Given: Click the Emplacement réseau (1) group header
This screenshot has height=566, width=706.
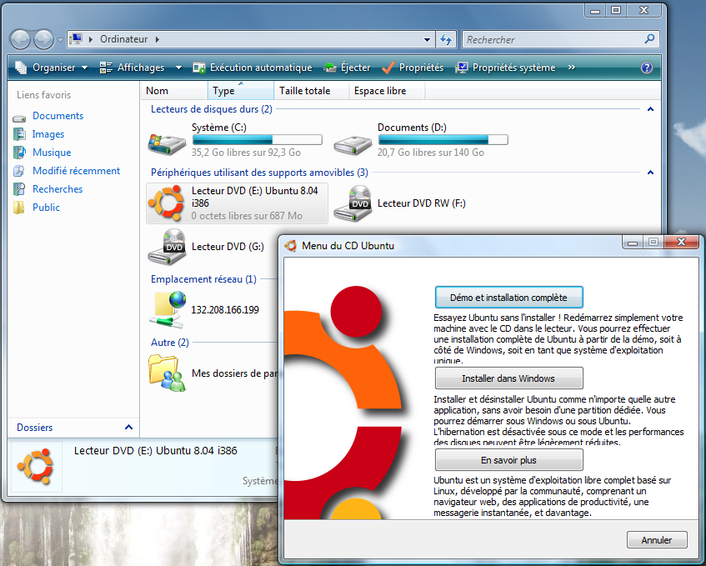Looking at the screenshot, I should point(203,279).
